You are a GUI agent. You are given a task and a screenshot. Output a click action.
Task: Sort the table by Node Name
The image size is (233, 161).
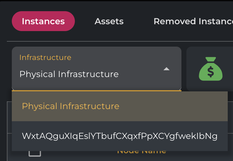coord(141,152)
